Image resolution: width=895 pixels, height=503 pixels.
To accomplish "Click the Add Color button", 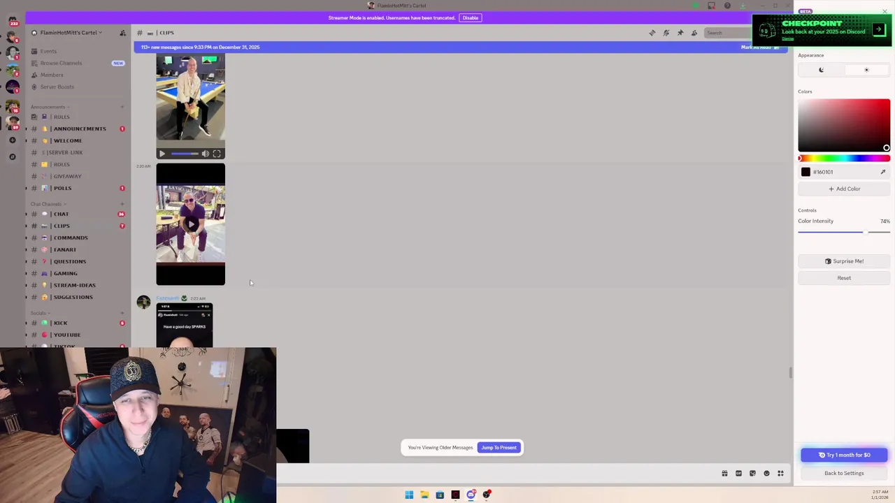I will tap(844, 189).
